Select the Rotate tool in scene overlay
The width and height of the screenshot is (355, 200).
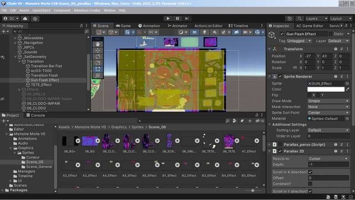pyautogui.click(x=98, y=57)
